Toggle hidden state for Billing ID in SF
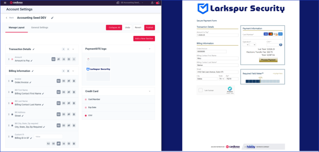The height and width of the screenshot is (152, 319). 59,143
